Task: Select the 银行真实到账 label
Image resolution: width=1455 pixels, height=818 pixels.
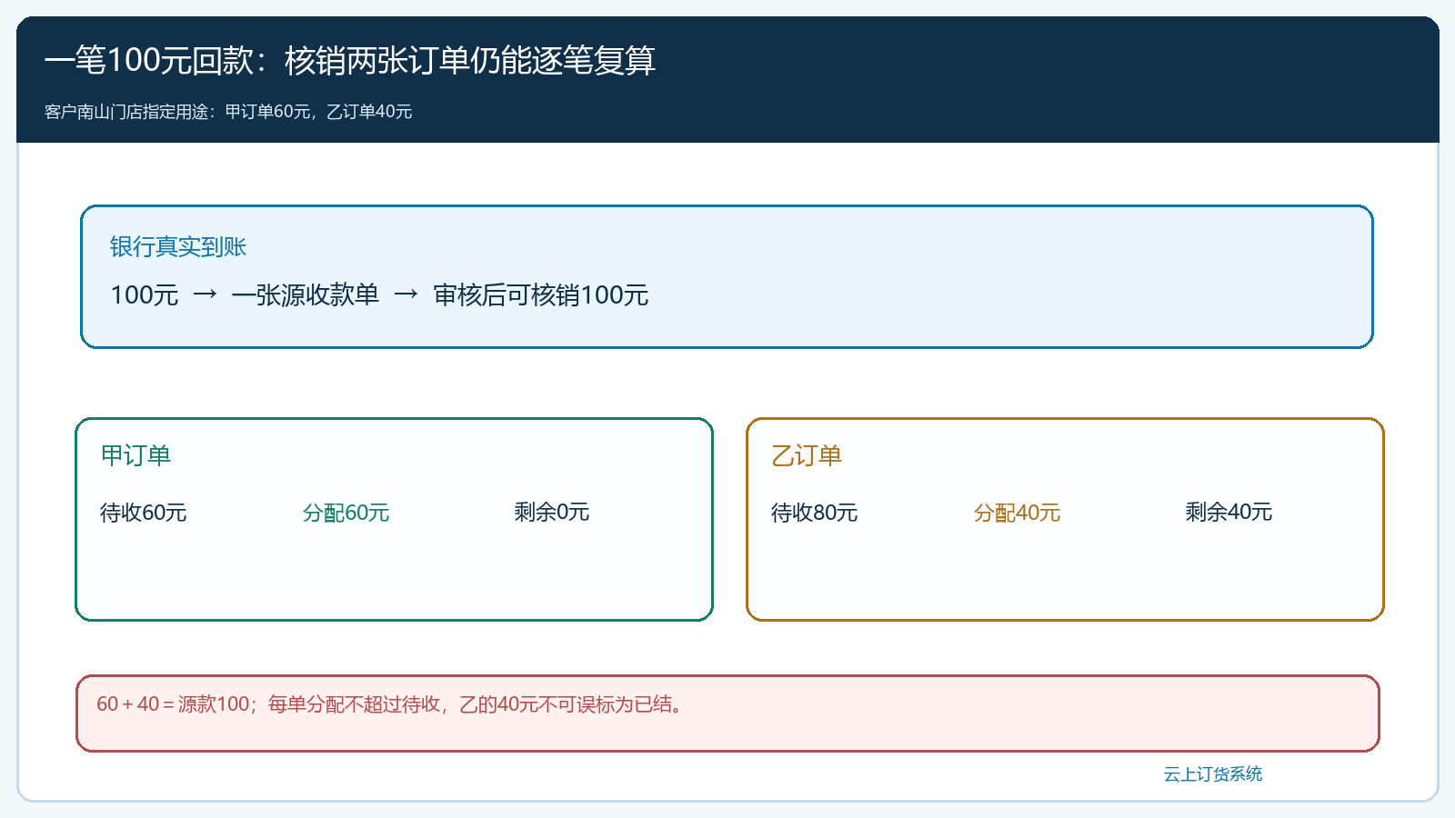Action: (178, 246)
